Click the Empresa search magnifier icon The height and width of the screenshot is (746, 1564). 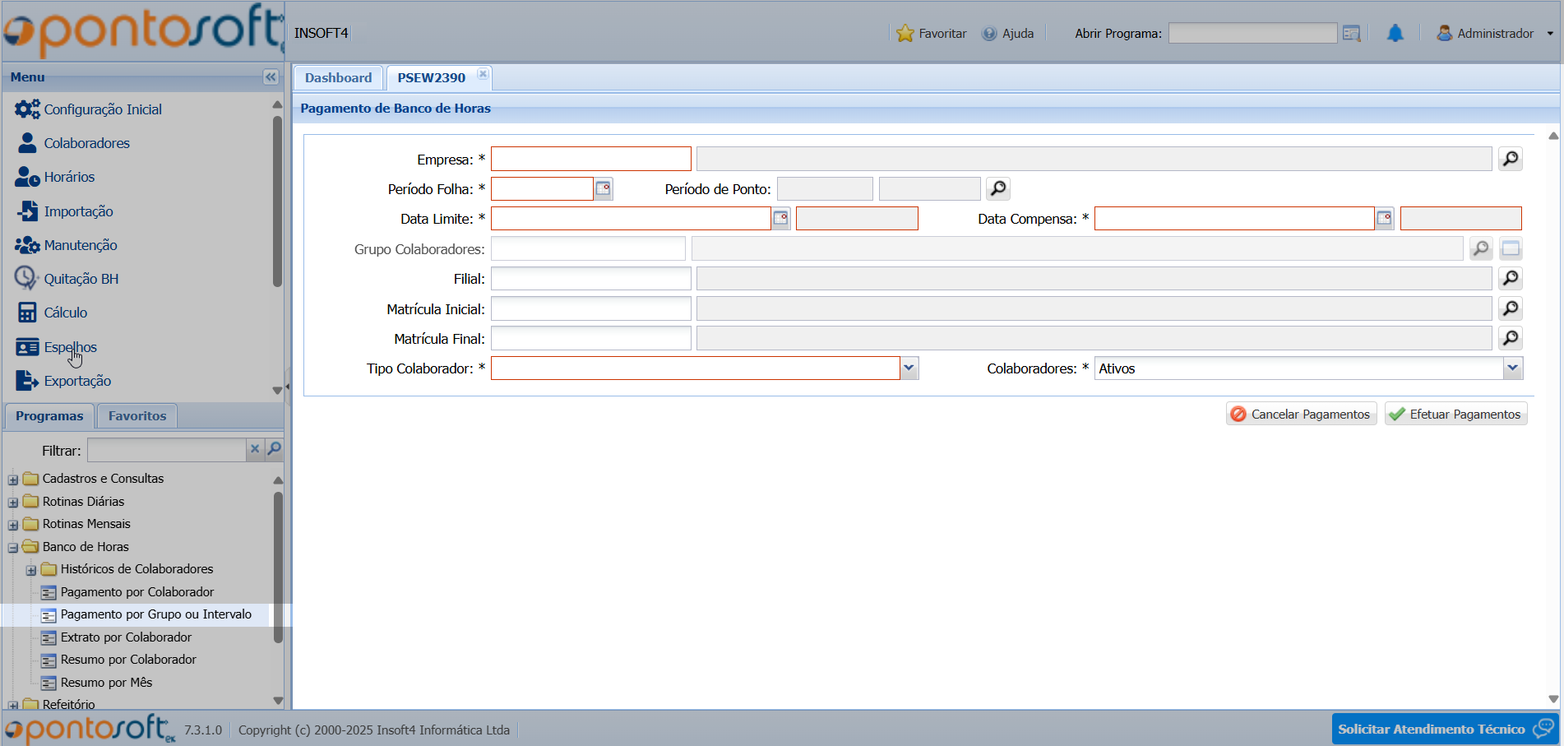tap(1510, 159)
